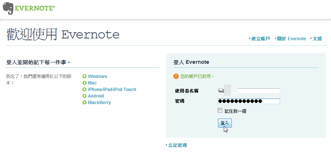This screenshot has width=331, height=166.
Task: Click the 登入 Evernote heading
Action: click(x=191, y=62)
